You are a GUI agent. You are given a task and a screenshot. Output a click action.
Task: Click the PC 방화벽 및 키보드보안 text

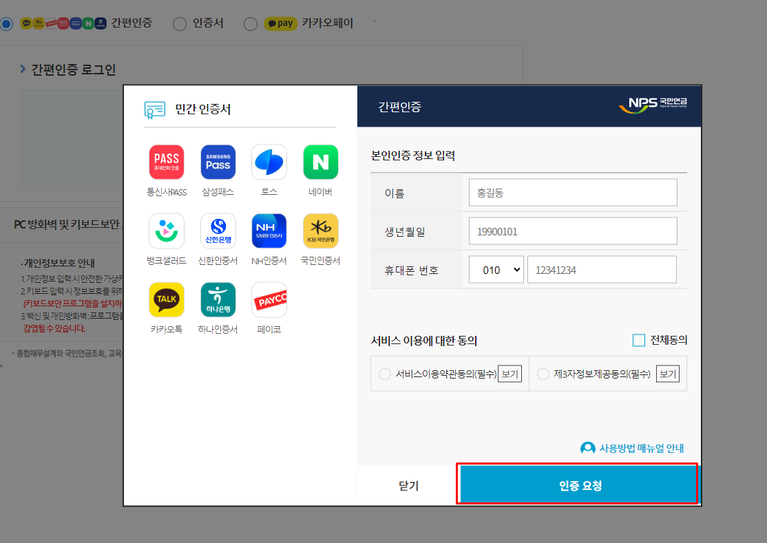coord(68,224)
